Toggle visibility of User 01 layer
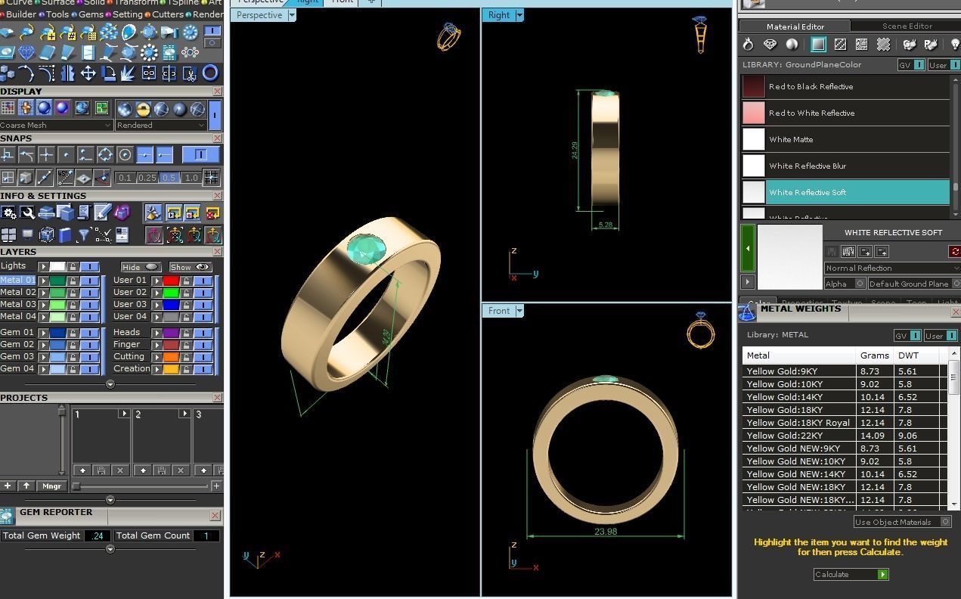Image resolution: width=961 pixels, height=599 pixels. pos(203,281)
